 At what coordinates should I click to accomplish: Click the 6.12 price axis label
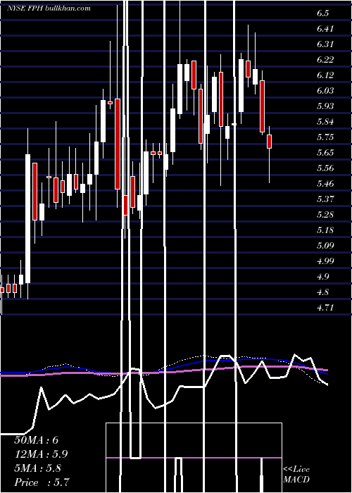pyautogui.click(x=325, y=75)
